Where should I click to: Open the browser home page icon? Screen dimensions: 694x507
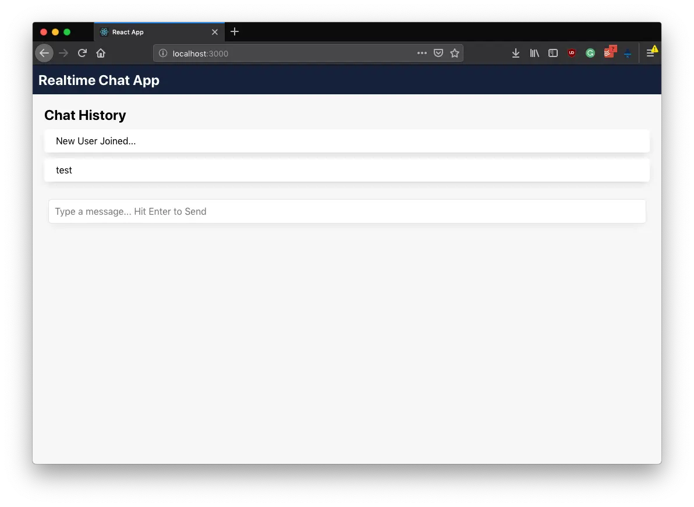(101, 53)
